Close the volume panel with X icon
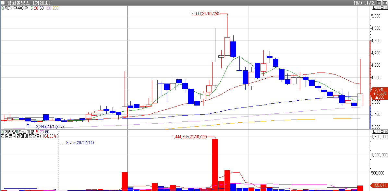 pyautogui.click(x=385, y=131)
